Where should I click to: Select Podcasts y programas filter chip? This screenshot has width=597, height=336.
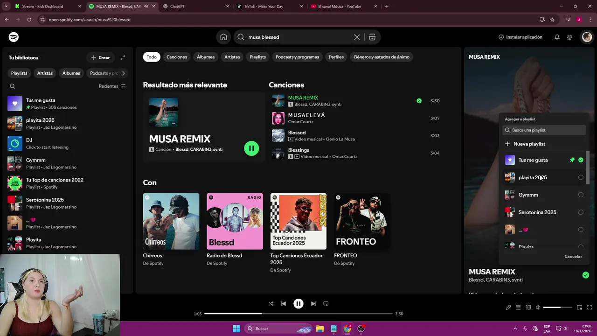[x=297, y=57]
